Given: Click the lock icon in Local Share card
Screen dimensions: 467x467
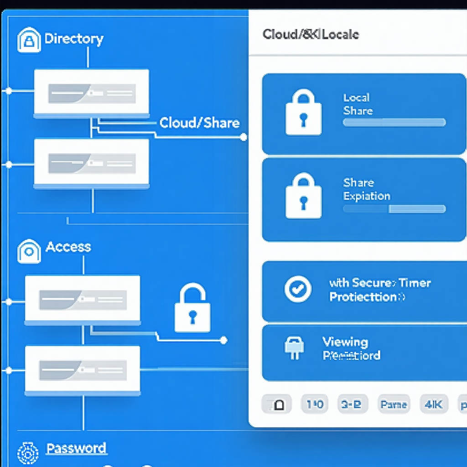Looking at the screenshot, I should [303, 112].
